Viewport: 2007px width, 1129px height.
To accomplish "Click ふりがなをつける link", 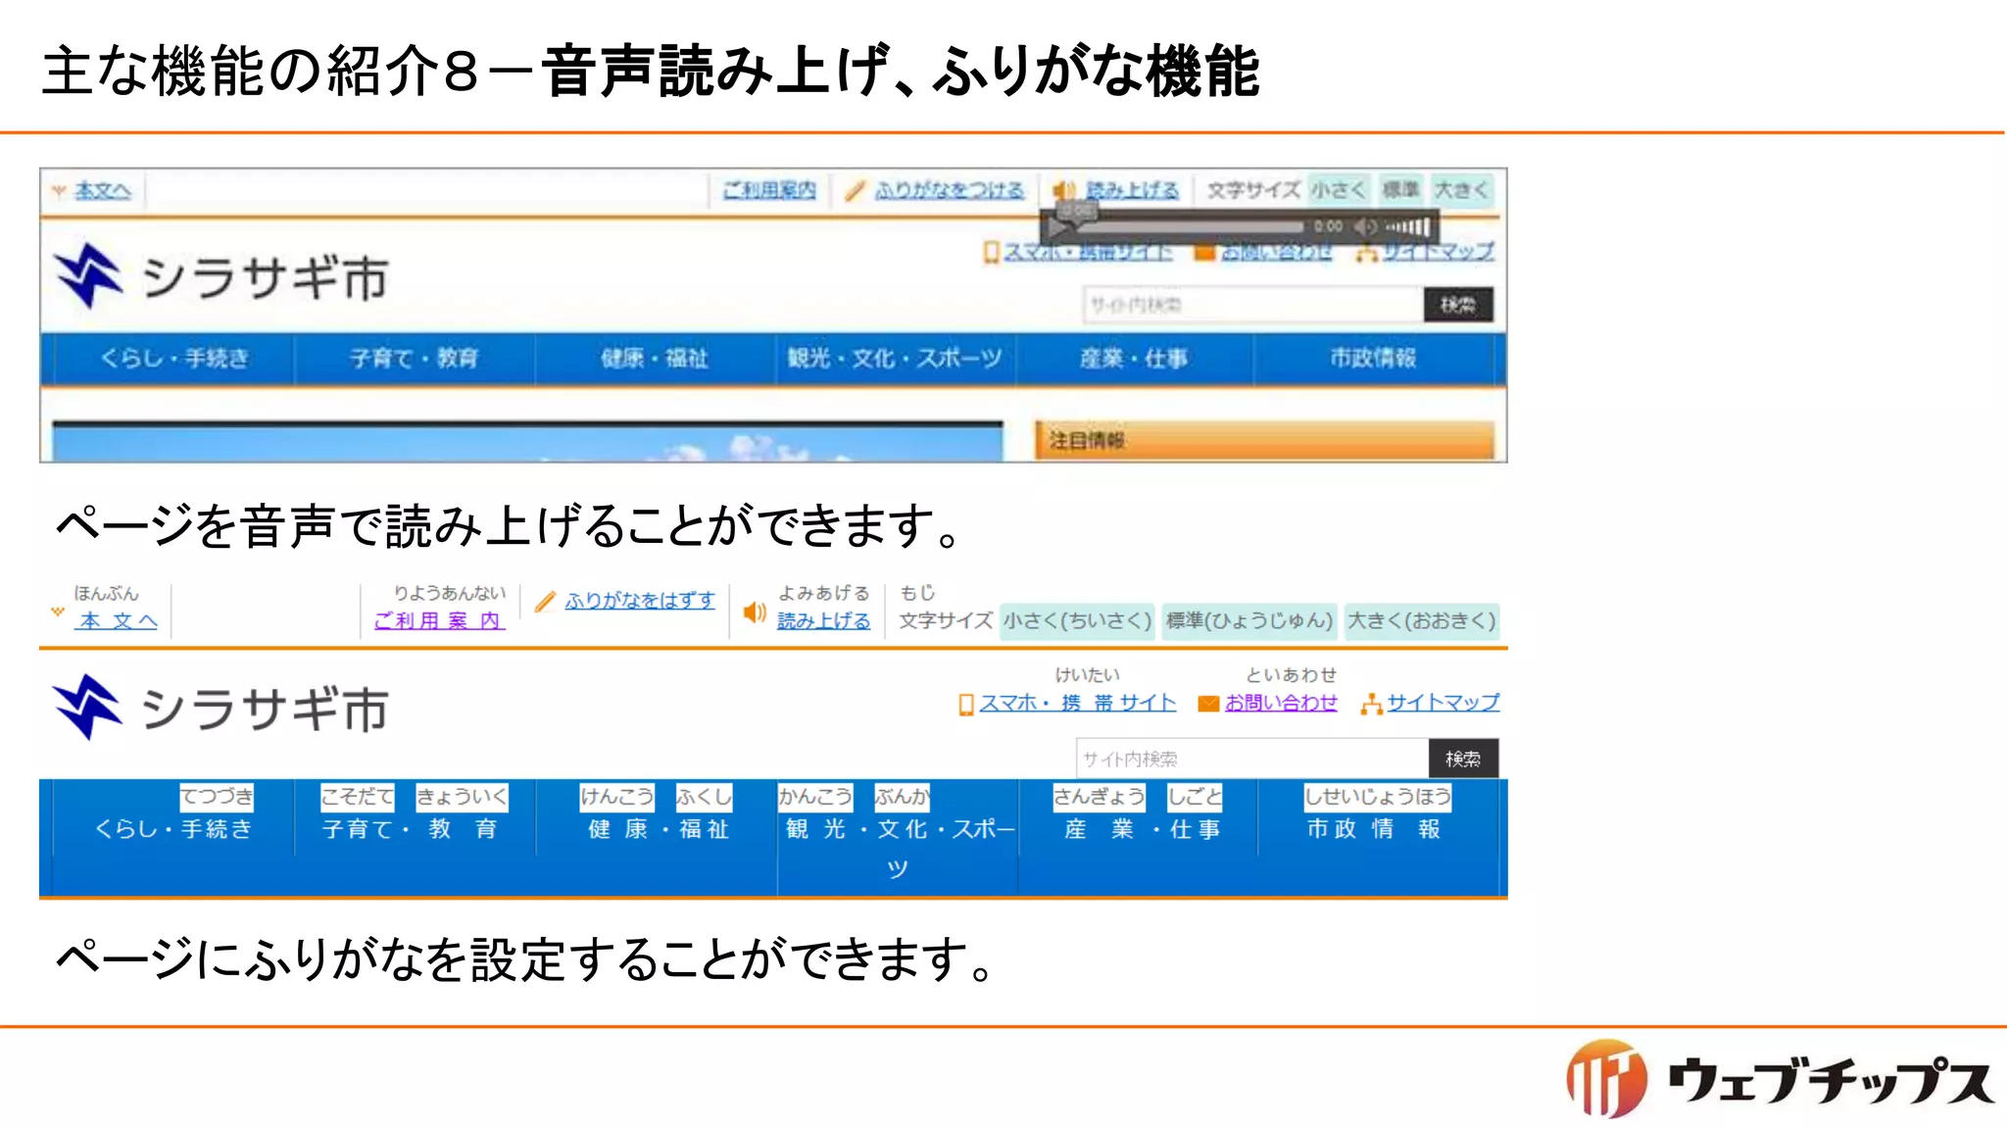I will click(949, 190).
